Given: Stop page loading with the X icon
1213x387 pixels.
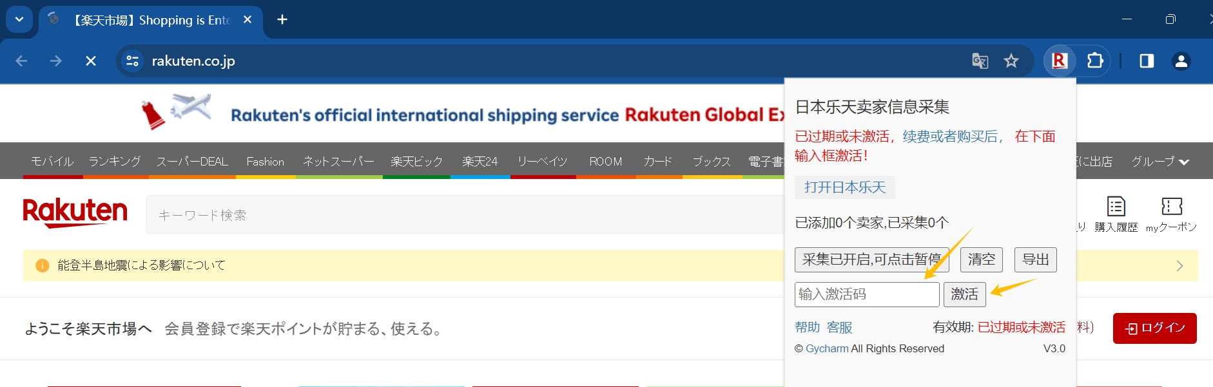Looking at the screenshot, I should coord(91,61).
